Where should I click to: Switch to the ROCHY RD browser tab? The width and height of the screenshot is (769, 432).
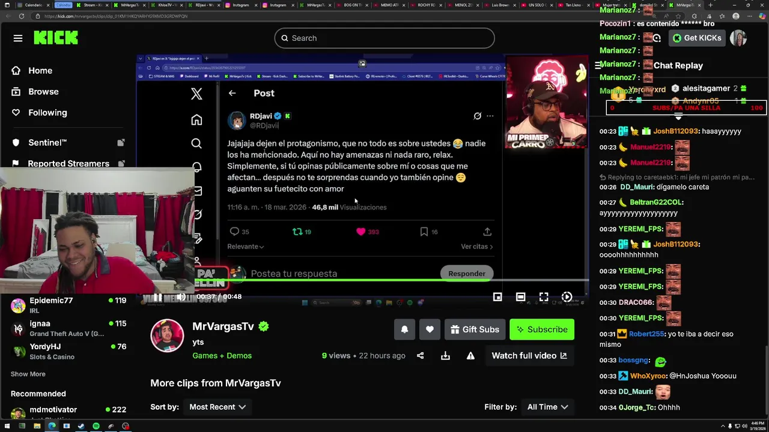pos(427,5)
